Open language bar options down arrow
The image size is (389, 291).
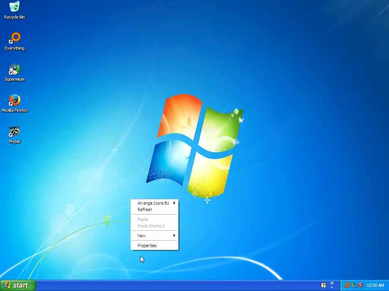tap(332, 287)
